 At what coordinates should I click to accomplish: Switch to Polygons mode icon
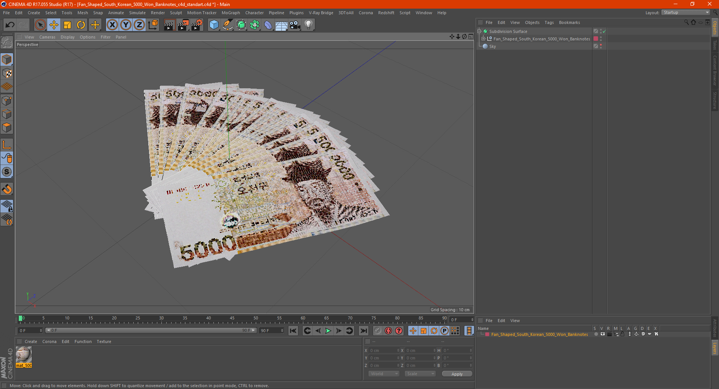[7, 128]
